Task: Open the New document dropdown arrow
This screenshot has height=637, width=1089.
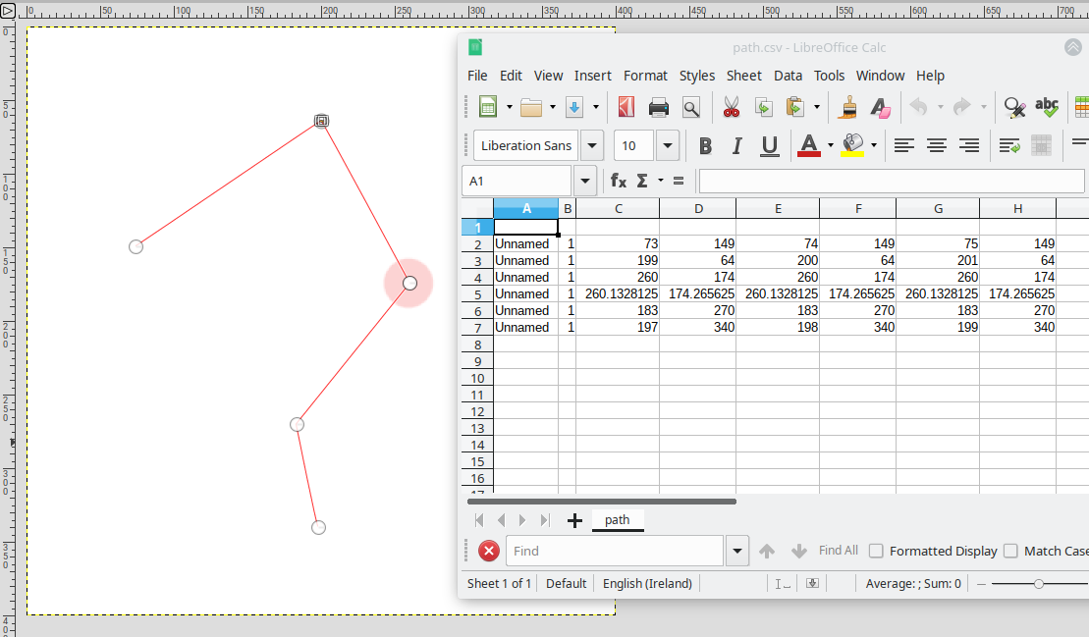Action: pyautogui.click(x=509, y=107)
